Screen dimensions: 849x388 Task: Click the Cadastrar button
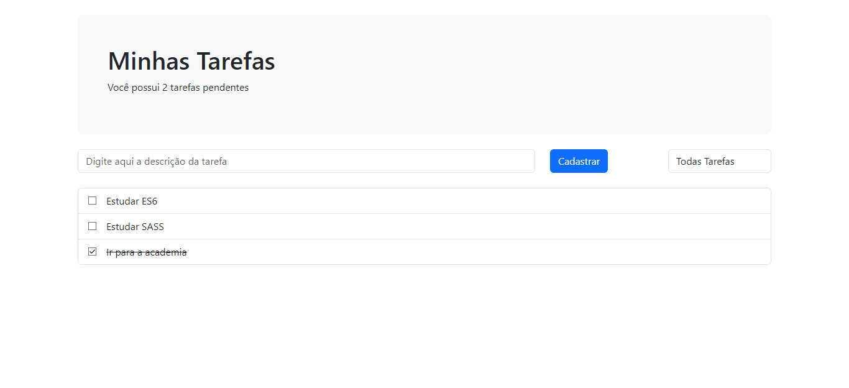[x=578, y=161]
